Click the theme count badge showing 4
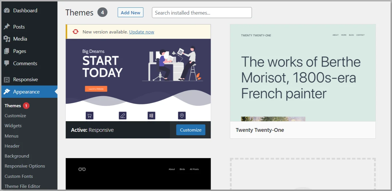The height and width of the screenshot is (191, 392). 102,13
